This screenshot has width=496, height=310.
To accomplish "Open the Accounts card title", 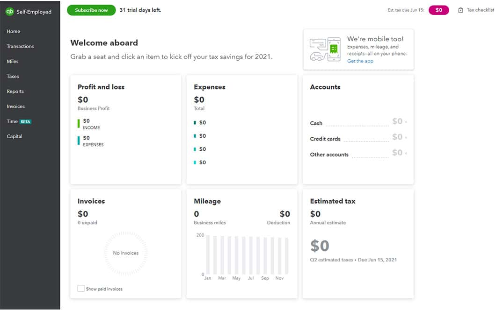I will click(325, 87).
